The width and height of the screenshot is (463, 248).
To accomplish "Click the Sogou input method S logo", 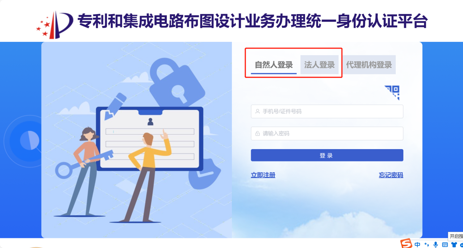I will click(406, 244).
